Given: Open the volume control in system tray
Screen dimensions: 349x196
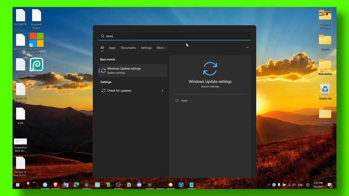Looking at the screenshot, I should click(x=294, y=185).
